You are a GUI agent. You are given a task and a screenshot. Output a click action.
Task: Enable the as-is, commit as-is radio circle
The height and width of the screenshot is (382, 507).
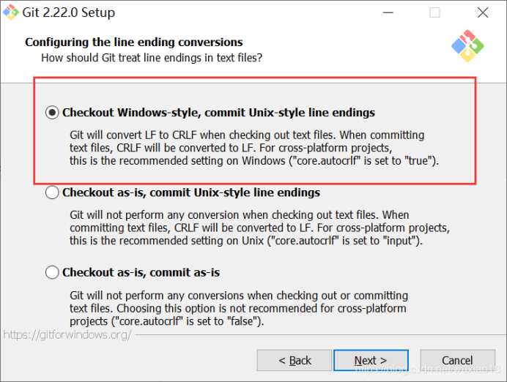pyautogui.click(x=52, y=272)
